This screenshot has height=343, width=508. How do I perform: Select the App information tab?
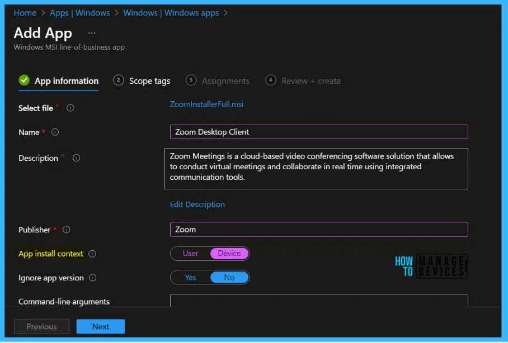59,80
